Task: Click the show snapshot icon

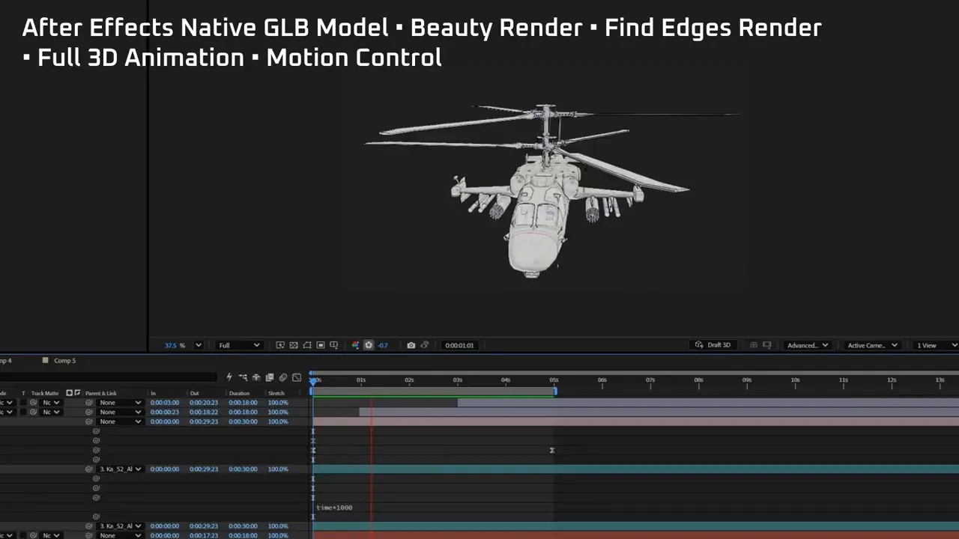Action: (x=425, y=345)
